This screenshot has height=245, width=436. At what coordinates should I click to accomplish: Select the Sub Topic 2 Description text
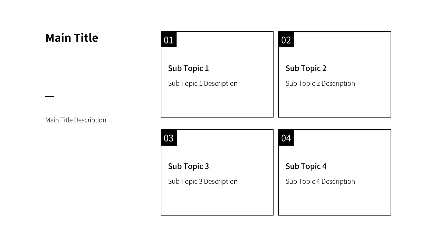320,84
